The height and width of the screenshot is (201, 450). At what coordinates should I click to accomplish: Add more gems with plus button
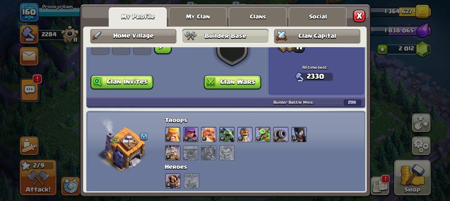point(382,49)
